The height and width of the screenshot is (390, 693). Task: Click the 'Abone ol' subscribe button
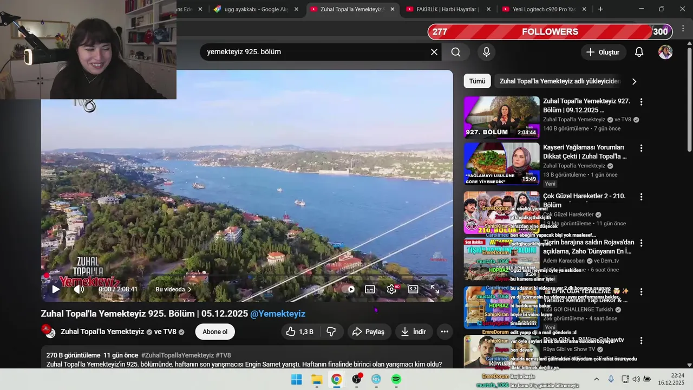[215, 331]
